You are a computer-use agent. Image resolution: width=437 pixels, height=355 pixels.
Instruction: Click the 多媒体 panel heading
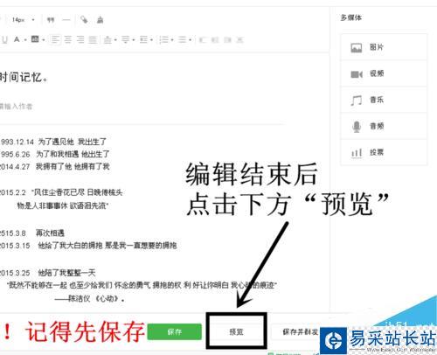pyautogui.click(x=351, y=17)
